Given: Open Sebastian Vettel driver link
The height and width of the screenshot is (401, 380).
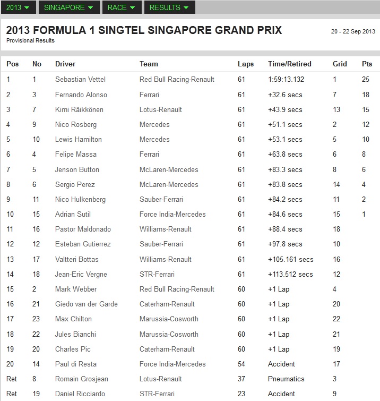Looking at the screenshot, I should coord(80,79).
